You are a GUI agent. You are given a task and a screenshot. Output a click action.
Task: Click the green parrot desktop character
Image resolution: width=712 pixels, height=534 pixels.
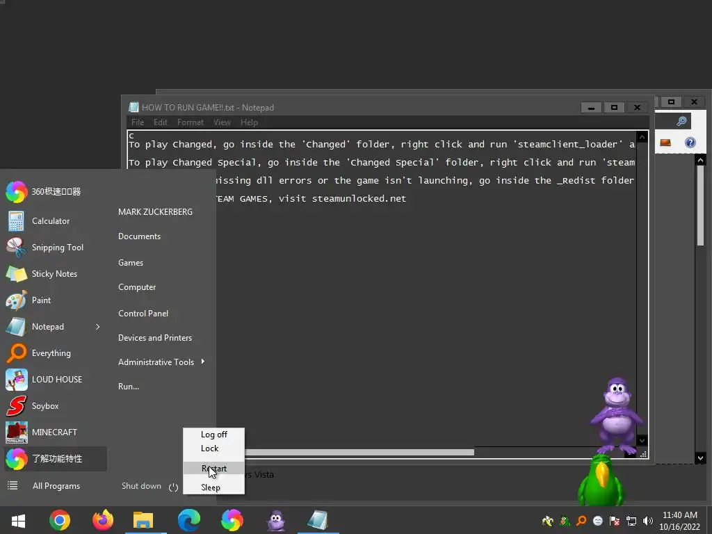pos(601,481)
